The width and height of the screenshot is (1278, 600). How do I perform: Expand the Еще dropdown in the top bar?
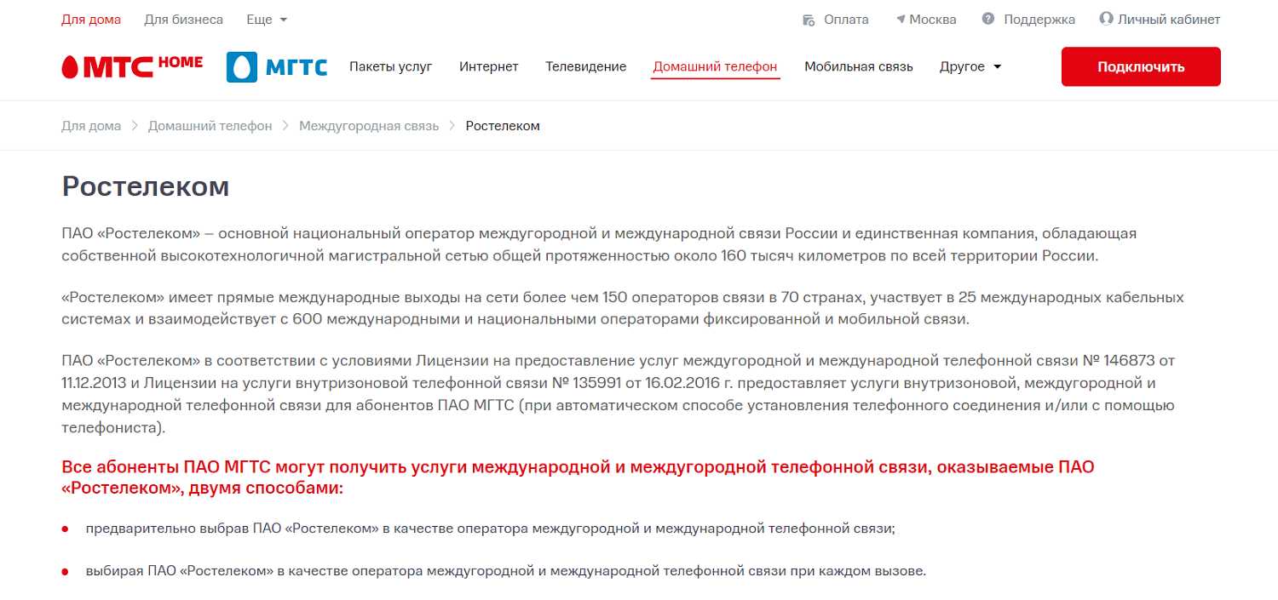click(267, 20)
